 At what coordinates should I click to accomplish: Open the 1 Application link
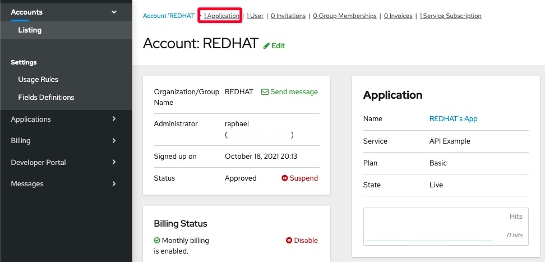[x=221, y=16]
